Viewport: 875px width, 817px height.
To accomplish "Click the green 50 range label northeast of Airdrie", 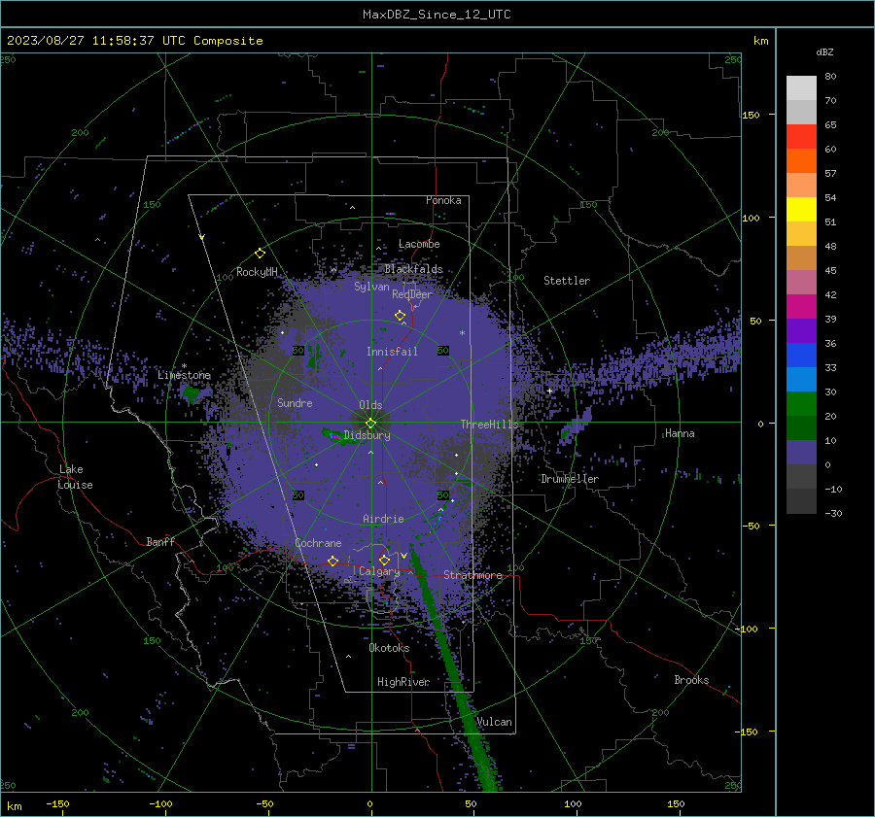I will tap(443, 494).
